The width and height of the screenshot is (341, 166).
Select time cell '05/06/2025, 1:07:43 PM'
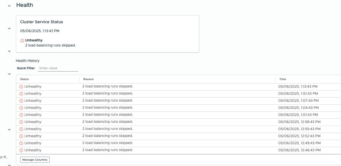(x=298, y=101)
